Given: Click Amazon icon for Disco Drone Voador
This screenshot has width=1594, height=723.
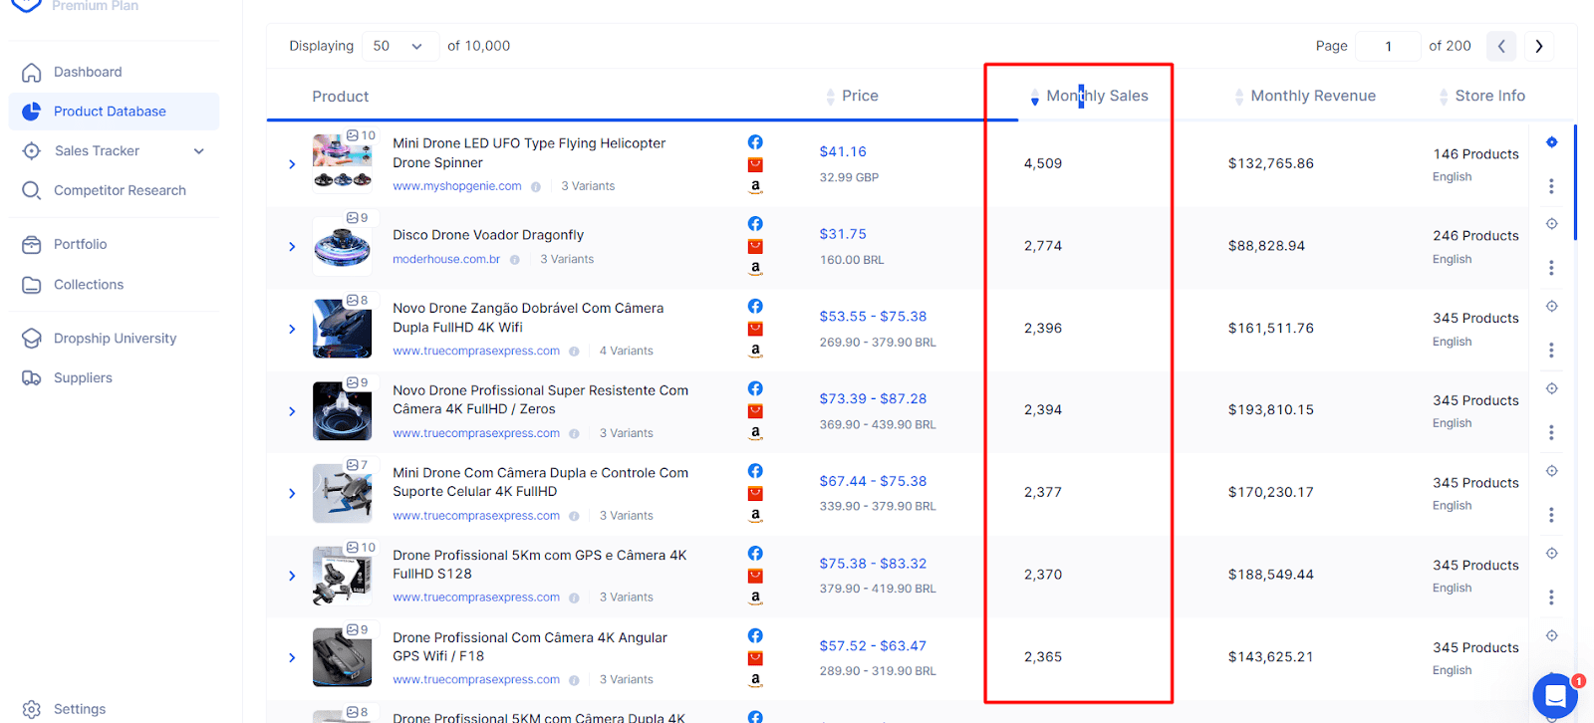Looking at the screenshot, I should (x=755, y=268).
